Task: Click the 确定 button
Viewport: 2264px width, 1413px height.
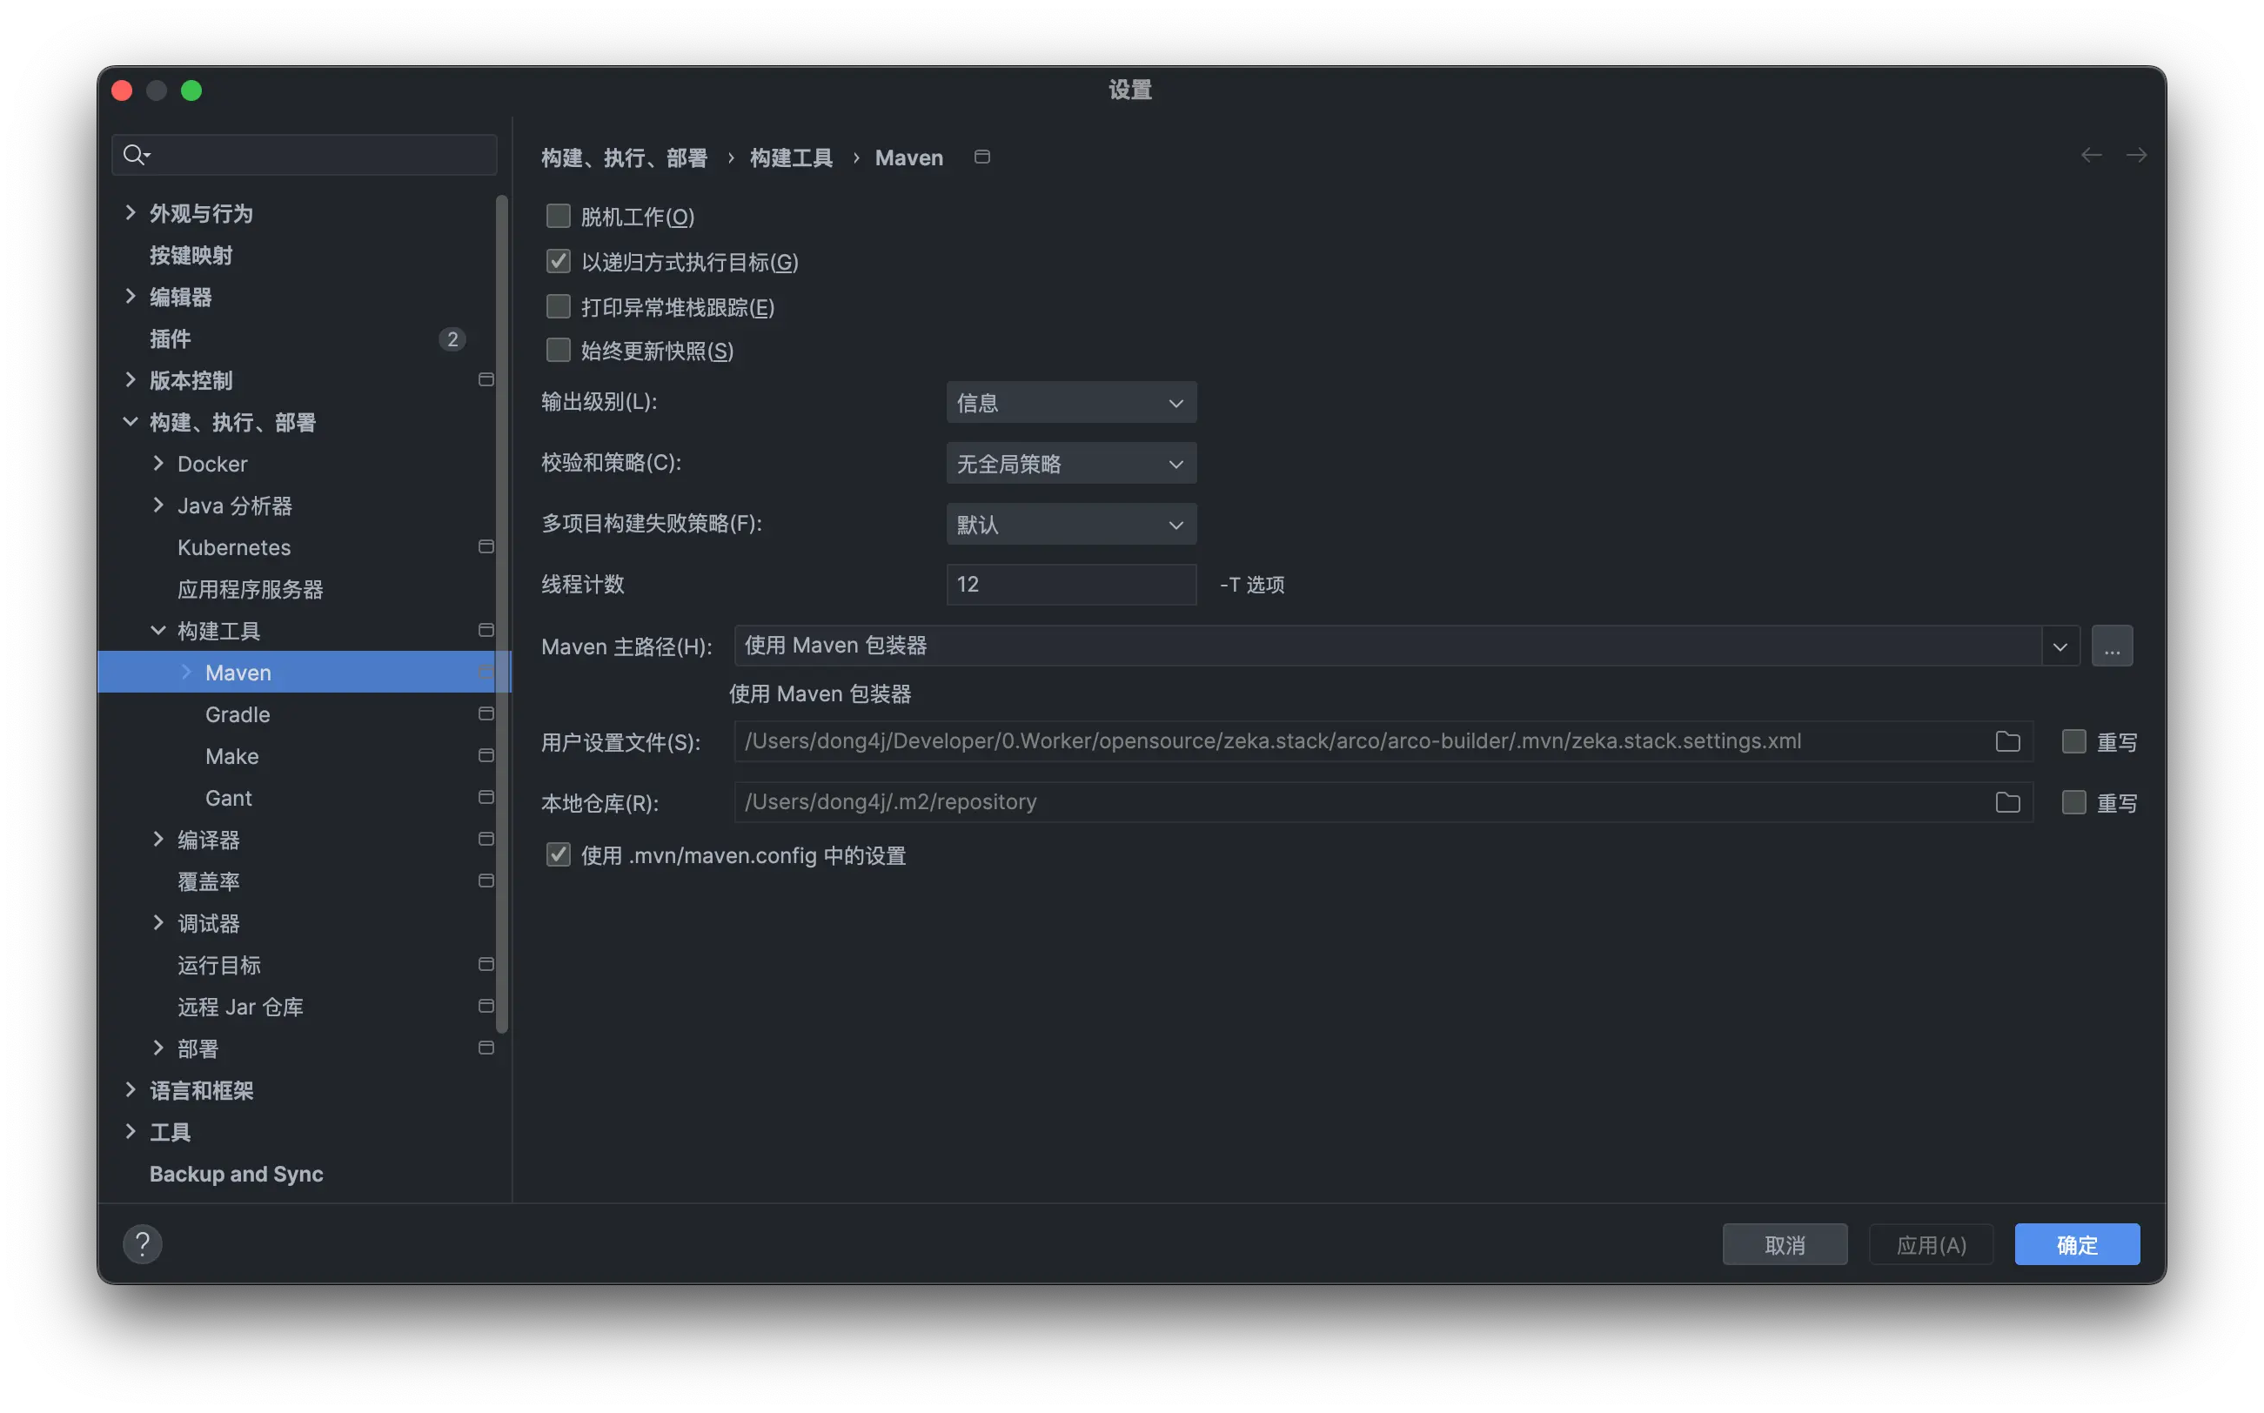Action: coord(2076,1245)
